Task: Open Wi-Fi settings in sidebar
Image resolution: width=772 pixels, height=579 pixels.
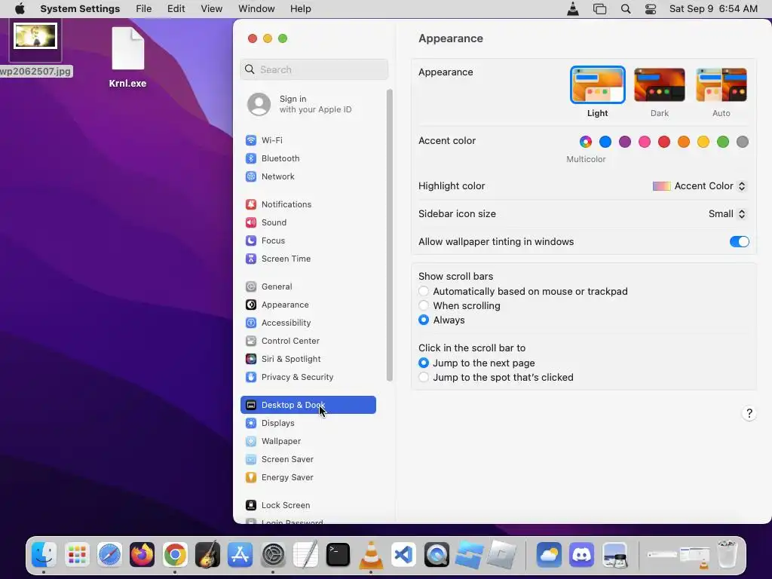Action: click(x=308, y=140)
